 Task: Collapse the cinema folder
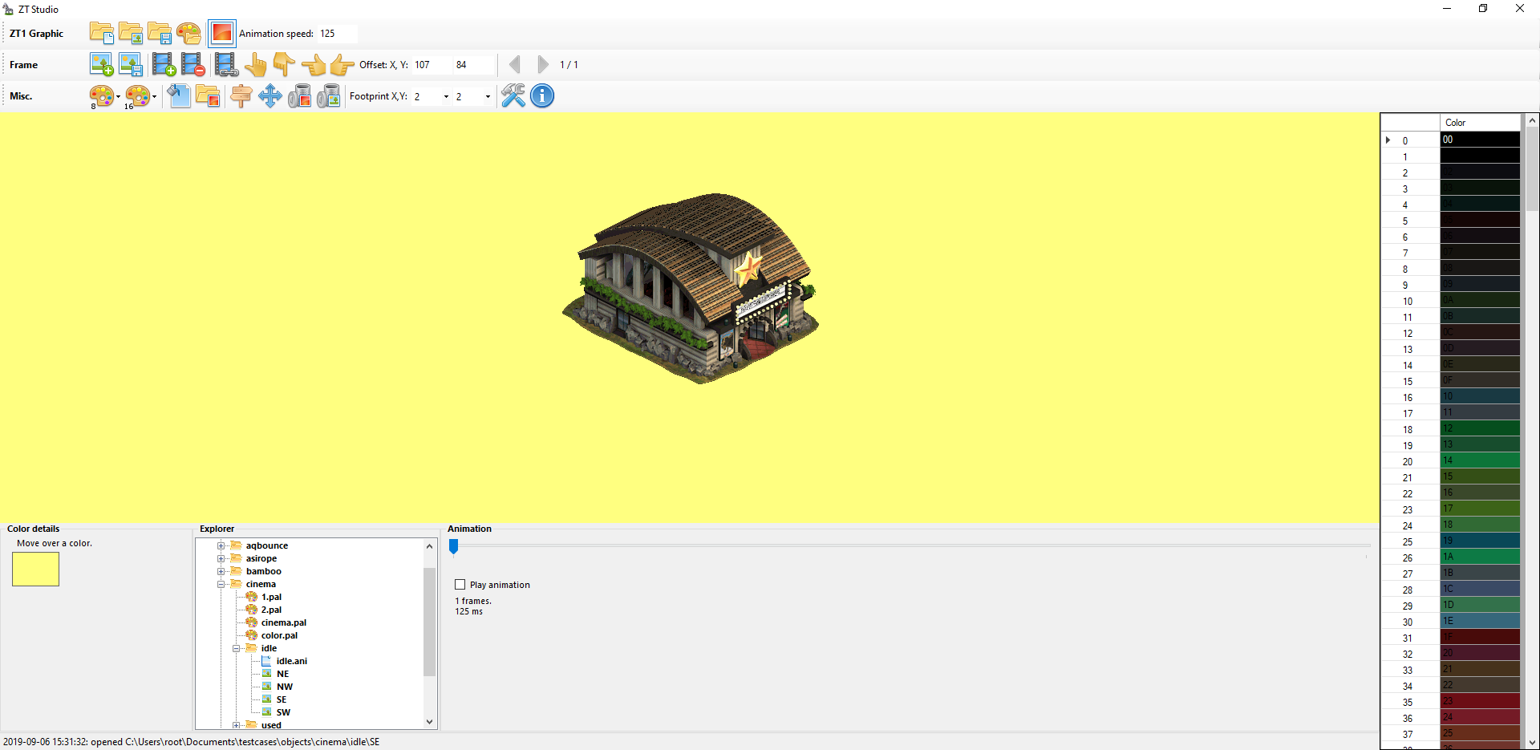click(x=221, y=584)
